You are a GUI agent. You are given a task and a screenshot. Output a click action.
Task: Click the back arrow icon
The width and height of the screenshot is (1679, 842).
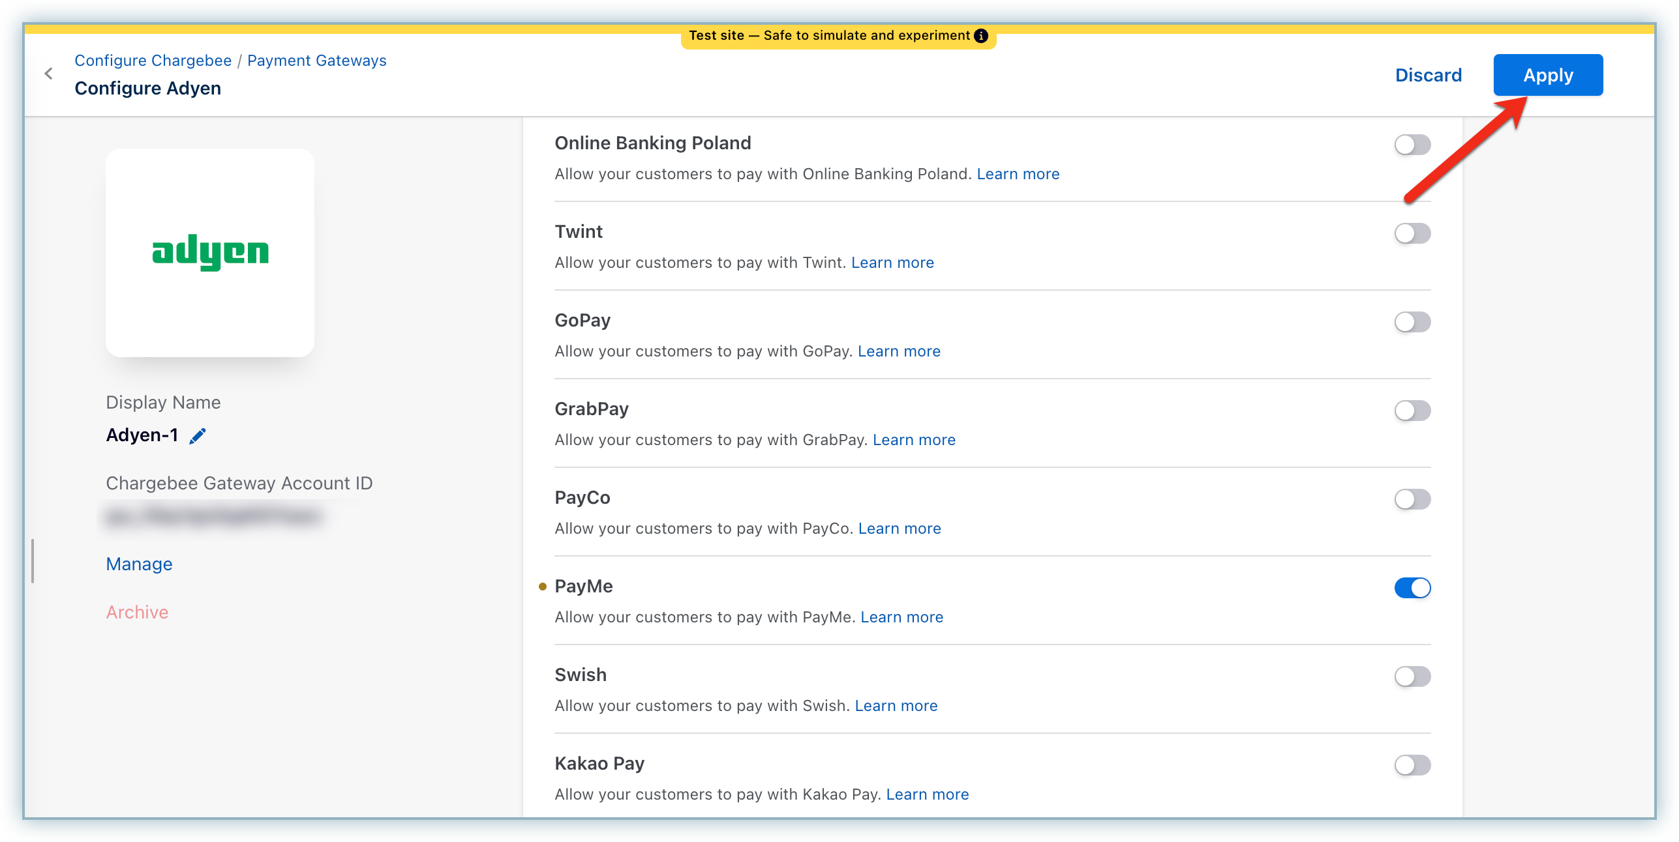point(48,74)
